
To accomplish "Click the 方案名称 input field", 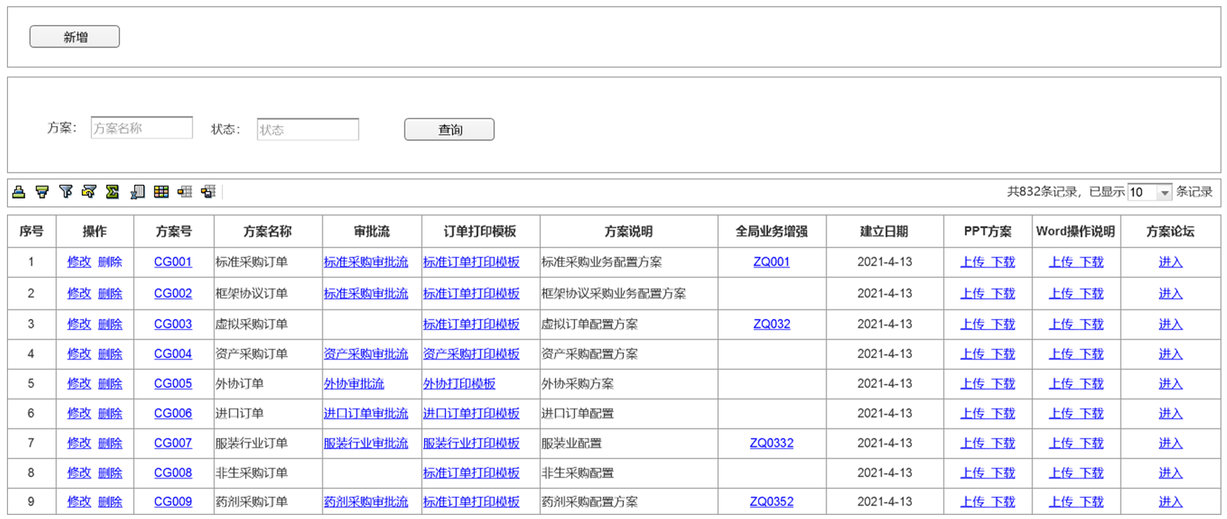I will (x=142, y=128).
